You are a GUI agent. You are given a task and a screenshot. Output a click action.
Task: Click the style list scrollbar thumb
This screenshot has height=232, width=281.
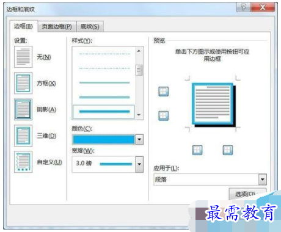click(139, 70)
